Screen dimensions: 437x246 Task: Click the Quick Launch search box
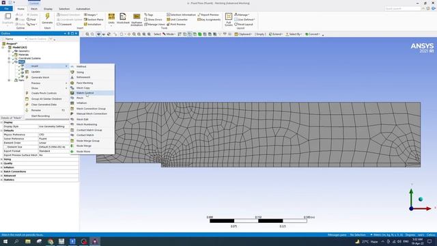[403, 9]
